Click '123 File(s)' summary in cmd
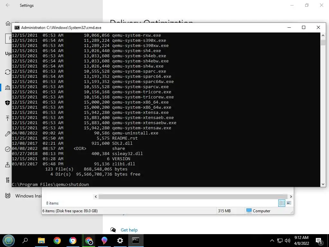Image resolution: width=329 pixels, height=247 pixels. tap(59, 169)
